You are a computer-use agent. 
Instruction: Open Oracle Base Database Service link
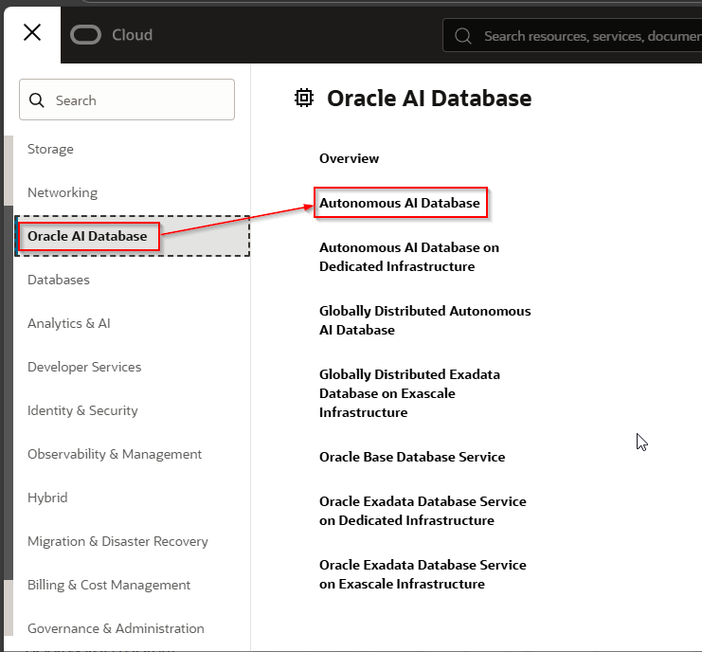(x=412, y=457)
